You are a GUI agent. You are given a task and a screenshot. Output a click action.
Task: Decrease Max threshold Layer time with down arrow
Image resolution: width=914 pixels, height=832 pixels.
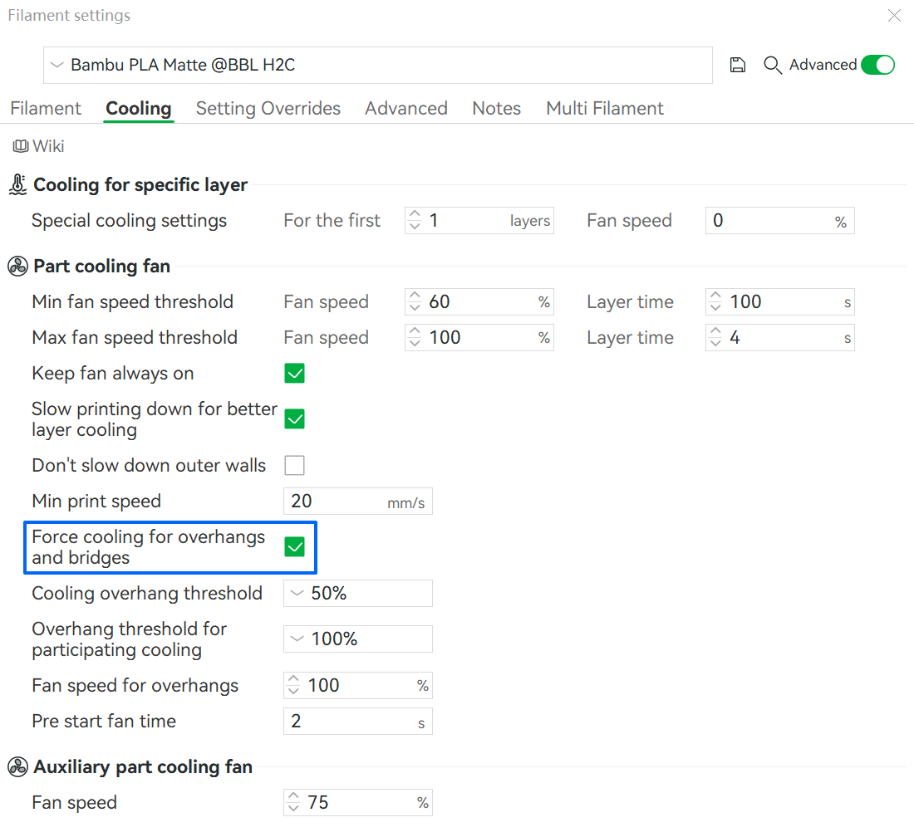(715, 344)
